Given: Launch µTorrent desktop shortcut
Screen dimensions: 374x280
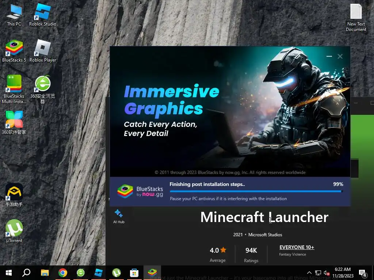Looking at the screenshot, I should (x=14, y=231).
